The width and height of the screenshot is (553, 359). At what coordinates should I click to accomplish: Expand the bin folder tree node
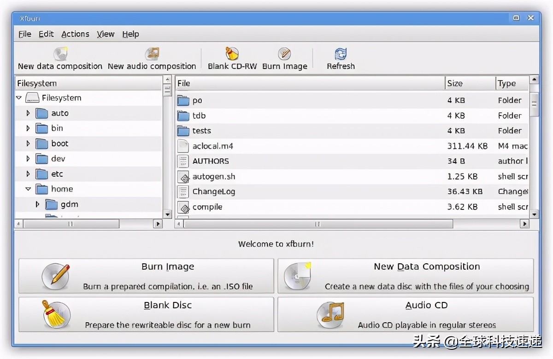pos(28,128)
